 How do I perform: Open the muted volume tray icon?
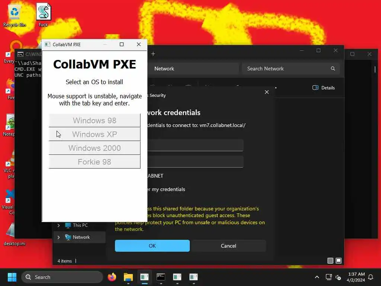pos(338,277)
